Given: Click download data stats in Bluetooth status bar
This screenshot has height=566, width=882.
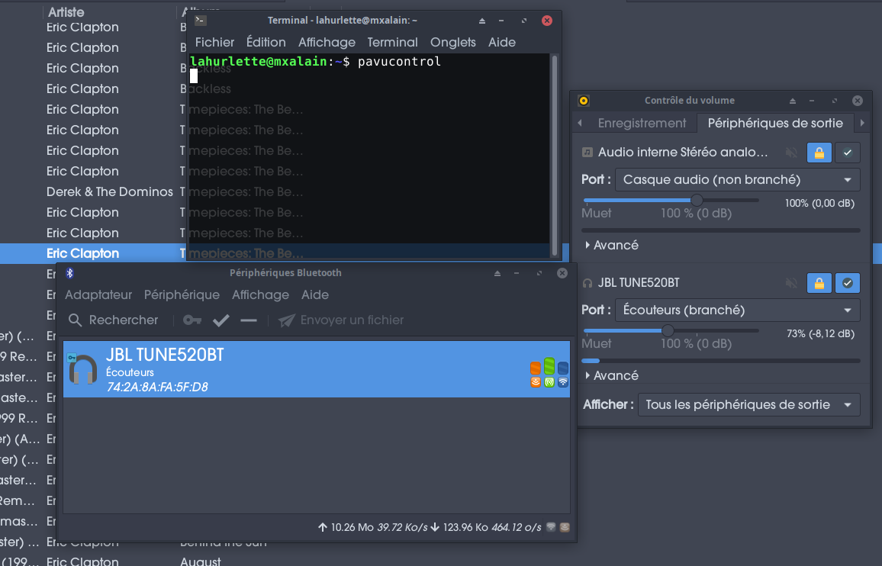Looking at the screenshot, I should point(486,527).
